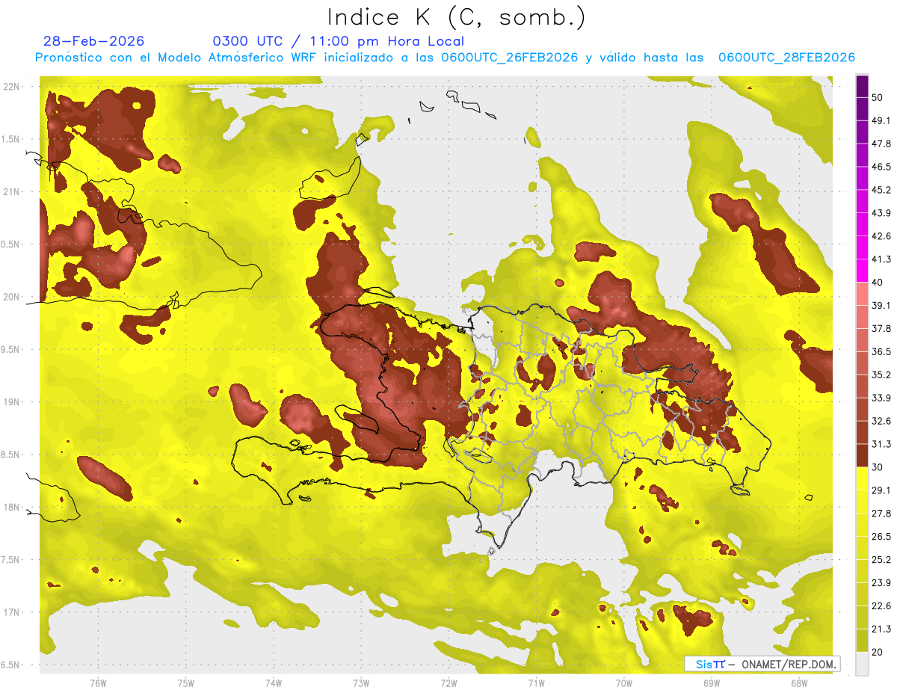
Task: Click the initialization time "0600UTC_26FEB2026"
Action: point(509,58)
